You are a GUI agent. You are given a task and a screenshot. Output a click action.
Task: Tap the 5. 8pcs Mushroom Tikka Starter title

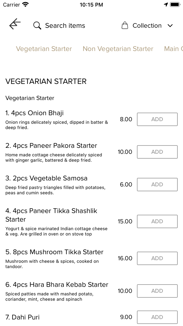point(54,252)
